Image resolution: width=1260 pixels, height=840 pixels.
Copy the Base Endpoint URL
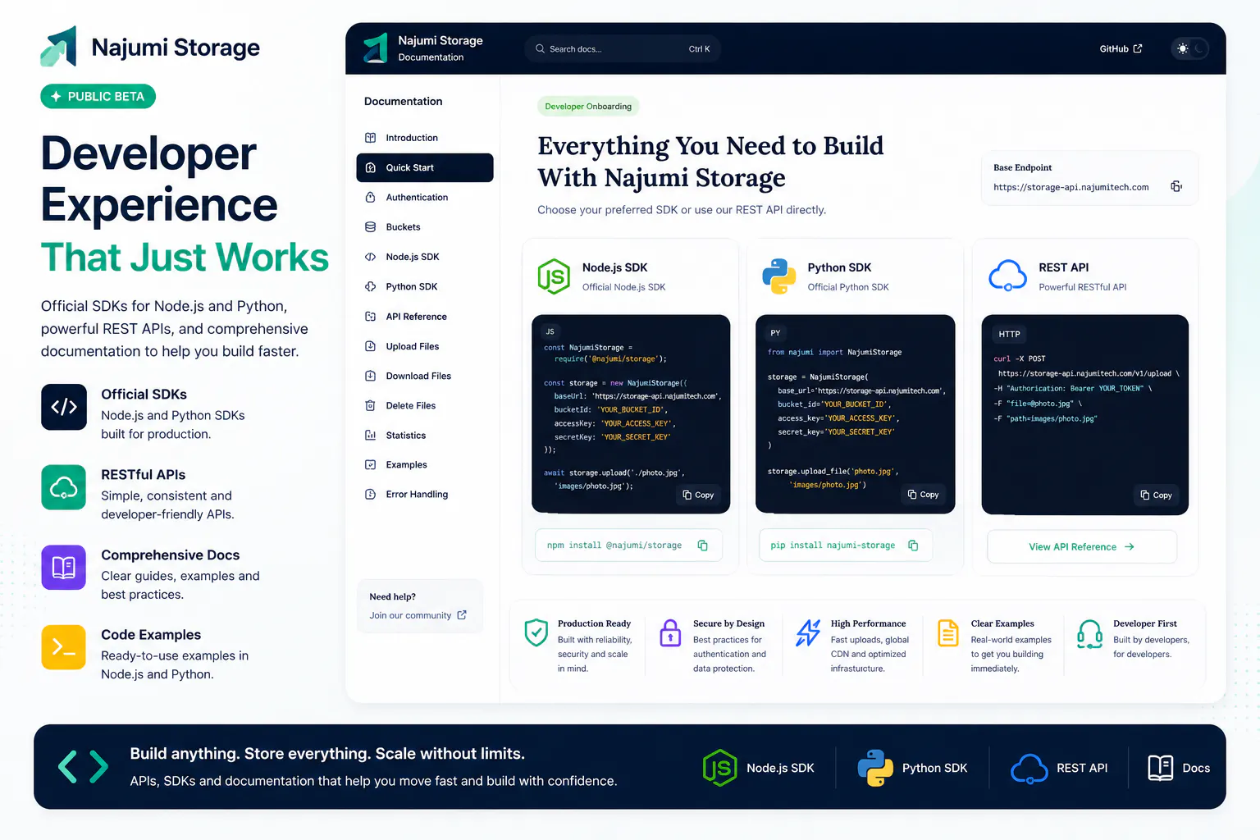(x=1176, y=186)
